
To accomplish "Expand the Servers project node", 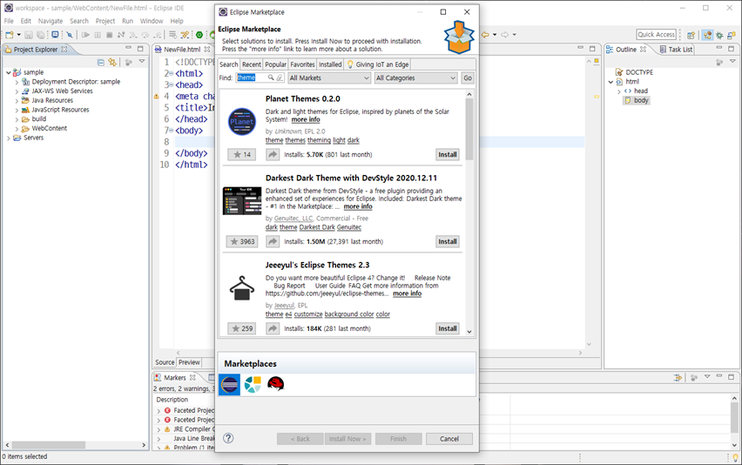I will (9, 138).
